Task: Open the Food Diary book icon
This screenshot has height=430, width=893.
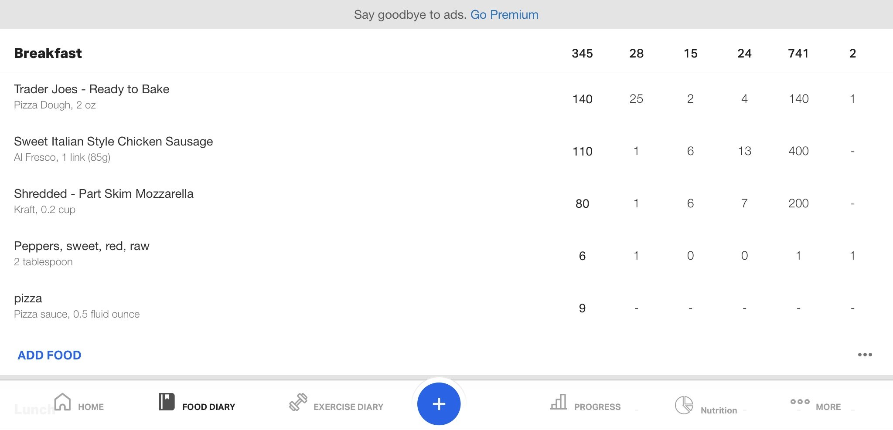Action: [167, 402]
